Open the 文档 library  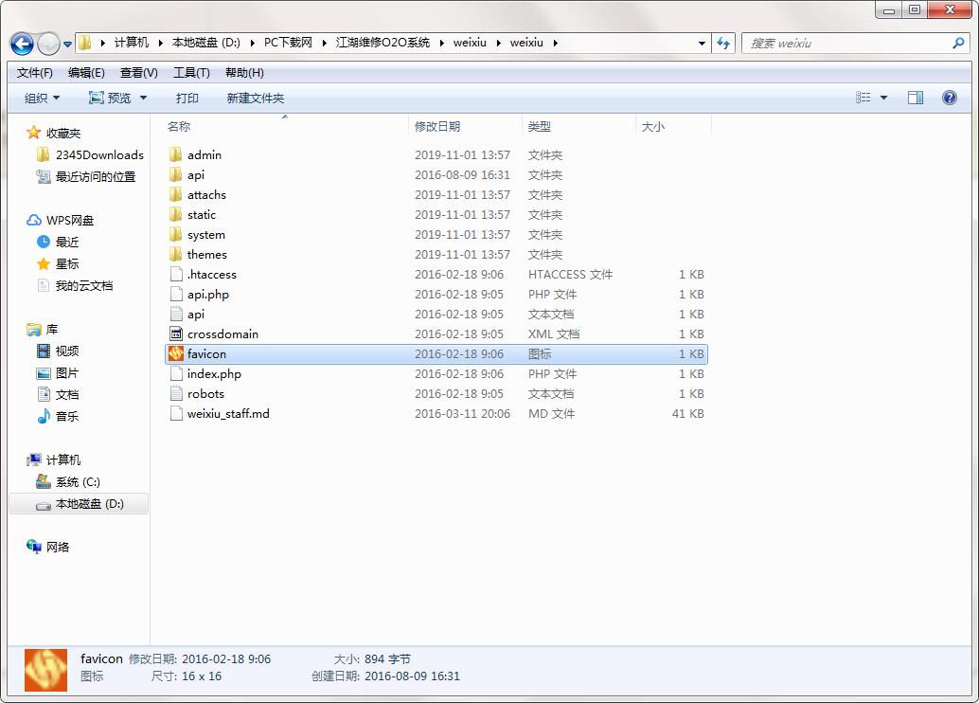coord(67,394)
